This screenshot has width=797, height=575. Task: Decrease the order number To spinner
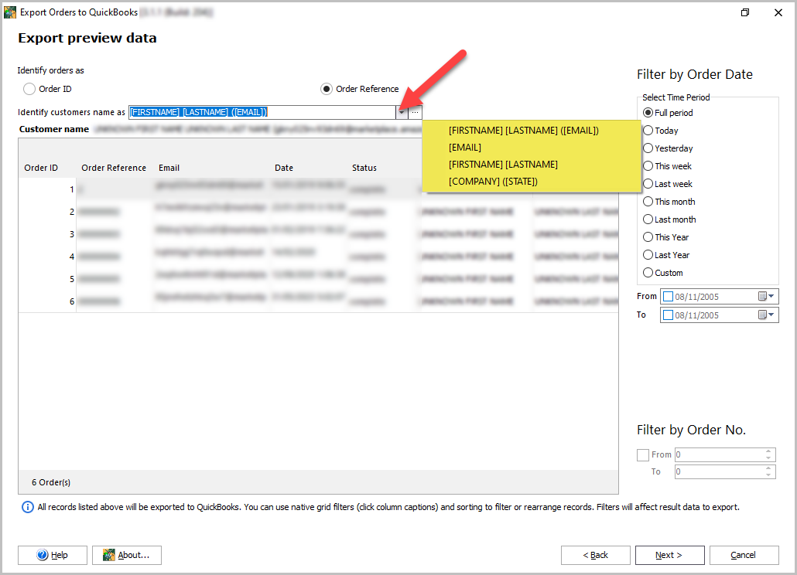point(768,475)
